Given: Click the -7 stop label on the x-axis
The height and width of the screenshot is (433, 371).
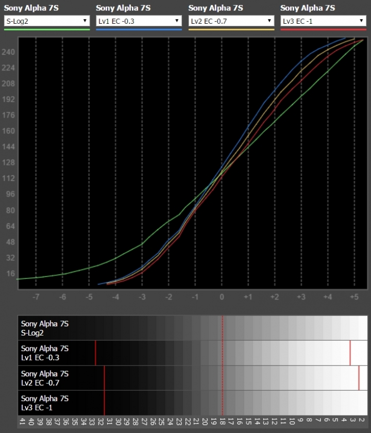Looking at the screenshot, I should point(36,297).
